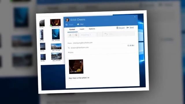Click the Kristi Owens name heading

78,20
